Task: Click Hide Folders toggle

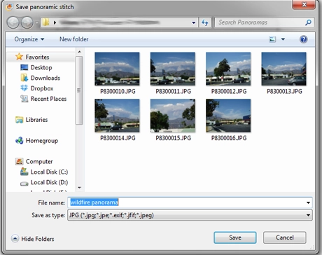Action: [x=32, y=239]
